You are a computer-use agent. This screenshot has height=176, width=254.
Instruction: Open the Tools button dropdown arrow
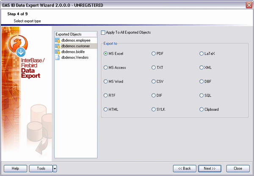[55, 168]
